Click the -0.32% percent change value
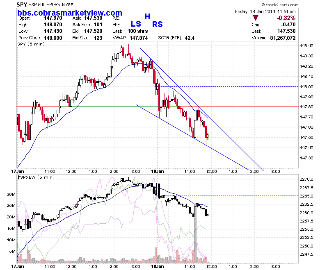This screenshot has width=320, height=270. pos(286,18)
